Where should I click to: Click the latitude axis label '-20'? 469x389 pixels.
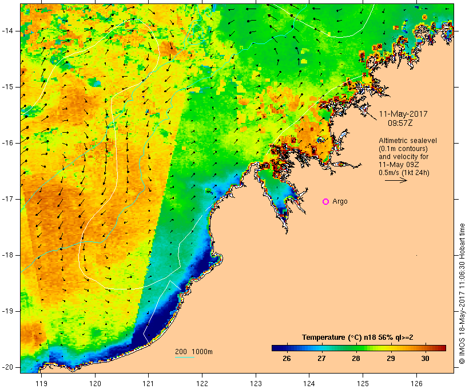coord(7,367)
